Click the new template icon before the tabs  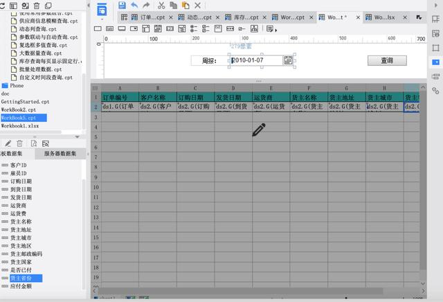(124, 17)
